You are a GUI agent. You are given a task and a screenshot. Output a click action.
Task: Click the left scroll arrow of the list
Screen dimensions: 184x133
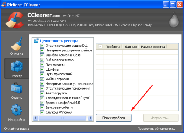(35, 118)
